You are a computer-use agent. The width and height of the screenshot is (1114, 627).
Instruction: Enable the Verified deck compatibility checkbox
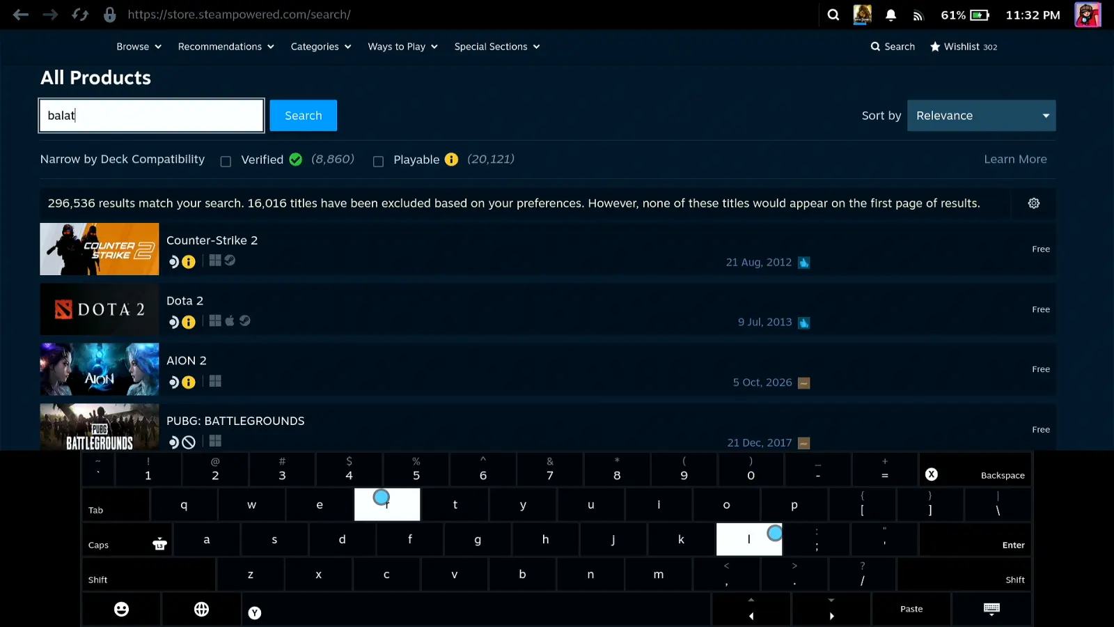[x=226, y=162]
